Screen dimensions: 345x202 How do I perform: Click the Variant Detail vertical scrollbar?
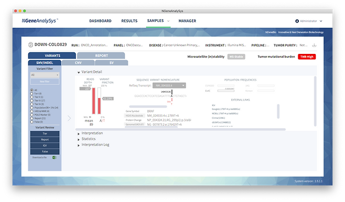(x=315, y=101)
